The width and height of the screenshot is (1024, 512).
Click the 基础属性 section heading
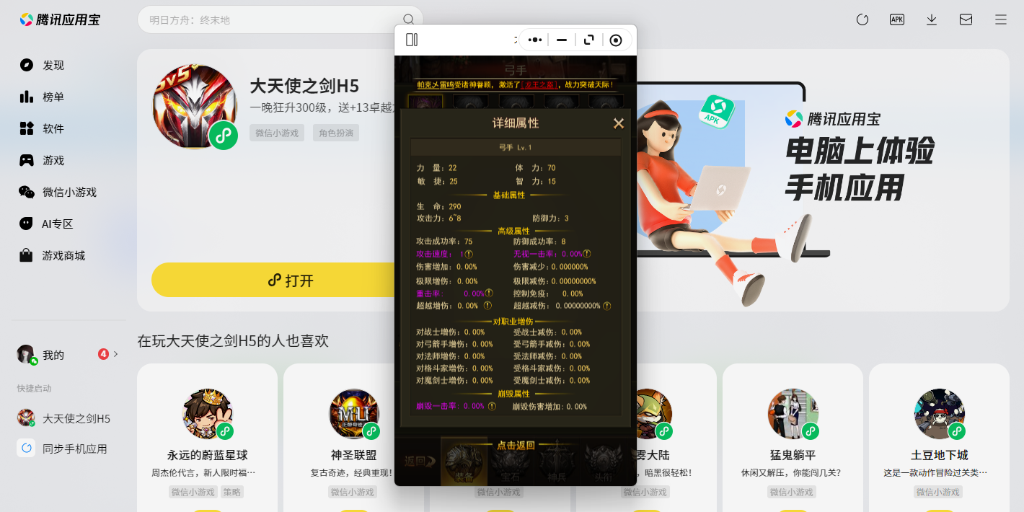509,195
